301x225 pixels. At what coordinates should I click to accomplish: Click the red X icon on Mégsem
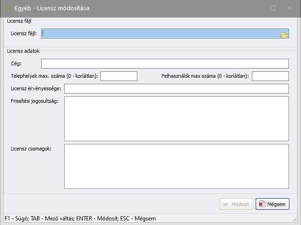point(262,204)
